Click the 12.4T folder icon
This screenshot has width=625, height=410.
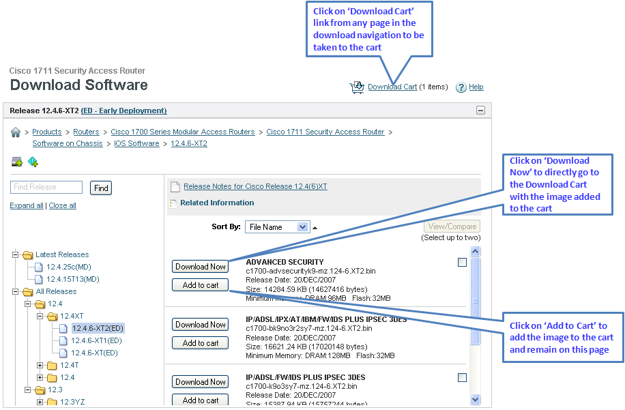[52, 366]
